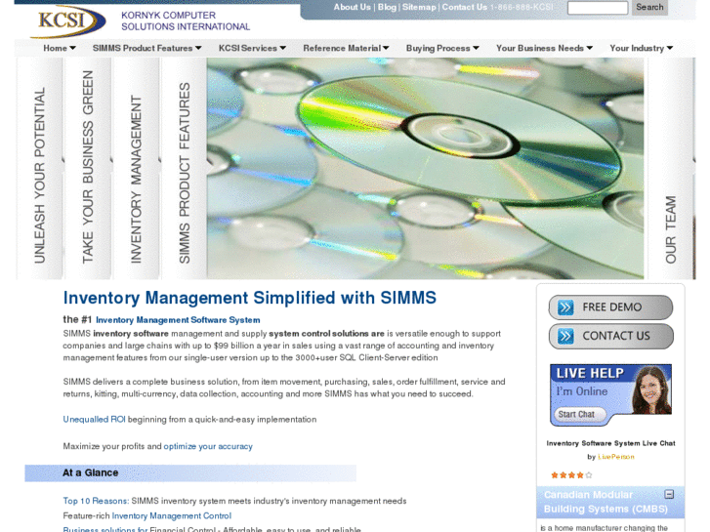This screenshot has width=710, height=532.
Task: Click the FREE DEMO arrow icon
Action: (x=565, y=307)
